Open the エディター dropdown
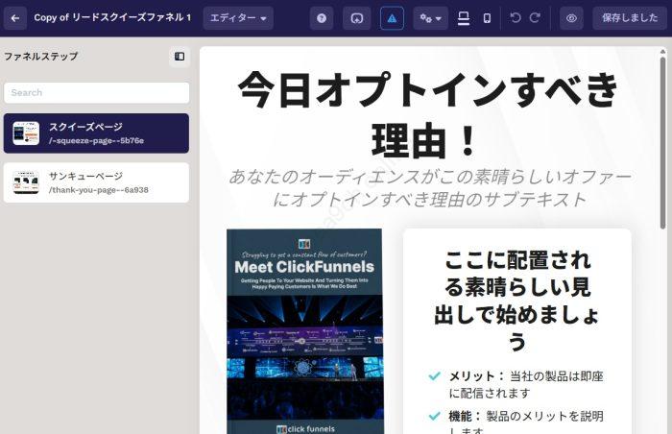This screenshot has height=434, width=672. 238,18
